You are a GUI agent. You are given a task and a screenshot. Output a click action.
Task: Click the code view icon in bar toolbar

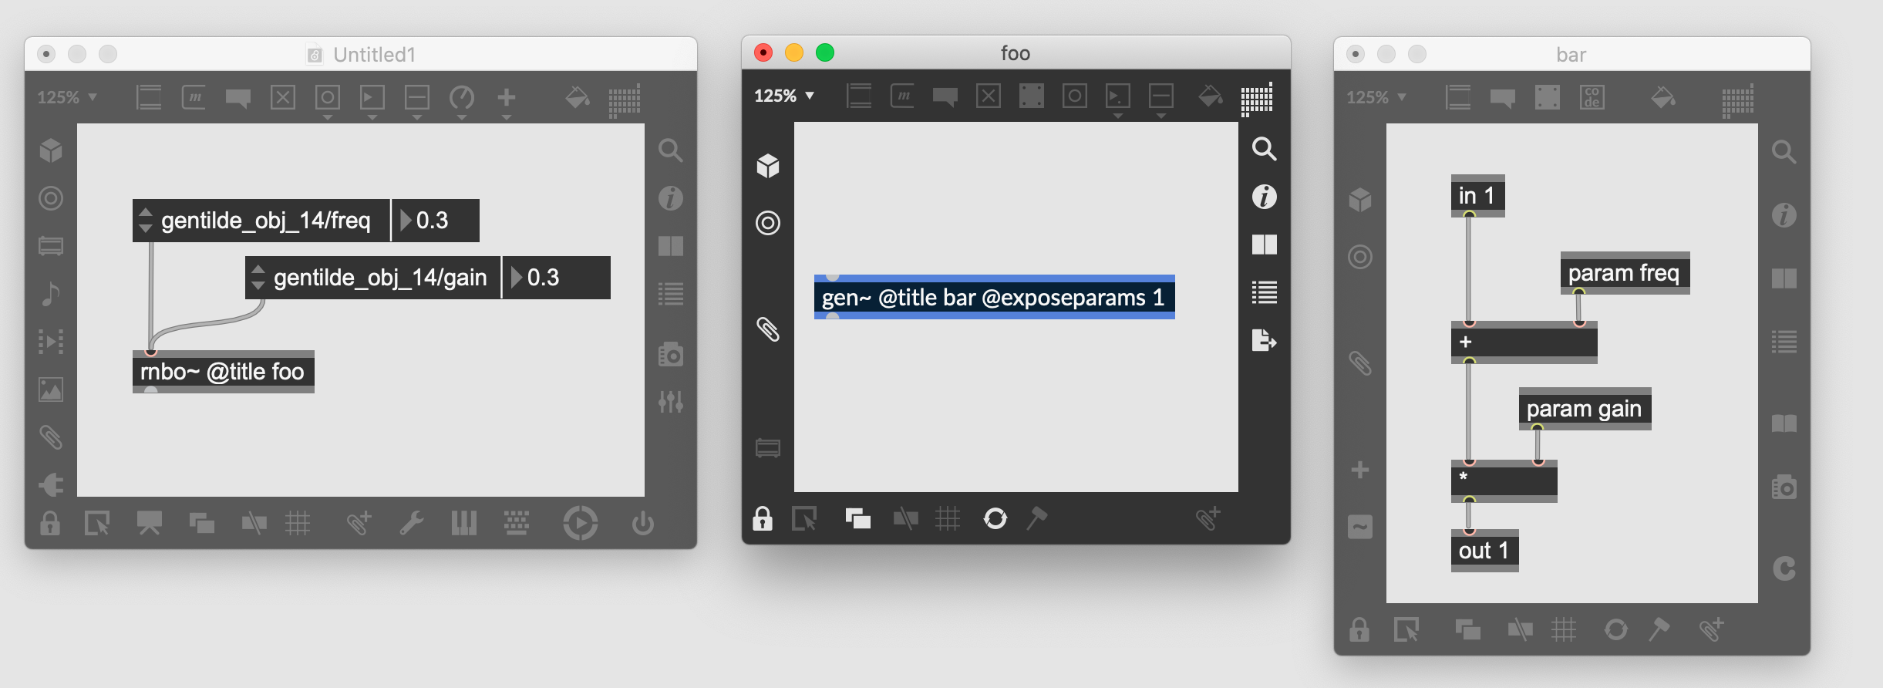coord(1592,98)
